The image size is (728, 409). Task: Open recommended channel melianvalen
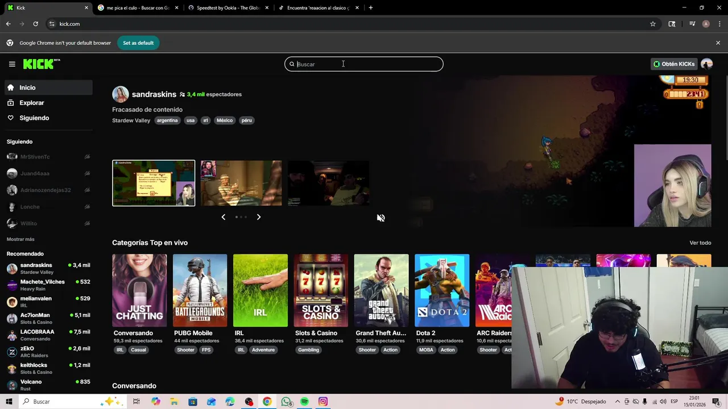[x=48, y=302]
